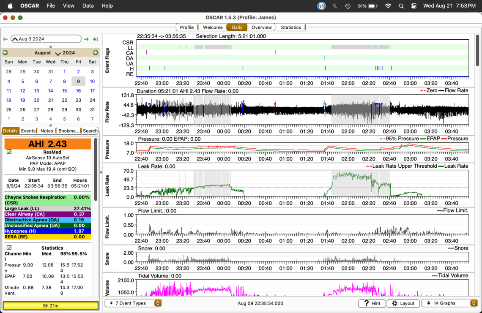Expand the August month selector chevron
Viewport: 482px width, 313px height.
(58, 53)
